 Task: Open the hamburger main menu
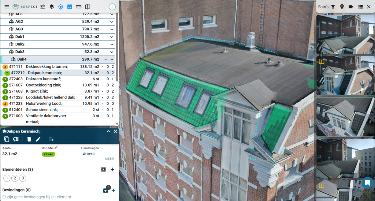coord(7,7)
